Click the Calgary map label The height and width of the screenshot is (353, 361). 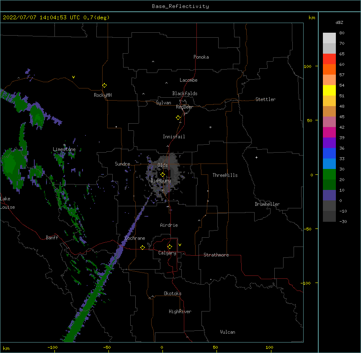[167, 253]
